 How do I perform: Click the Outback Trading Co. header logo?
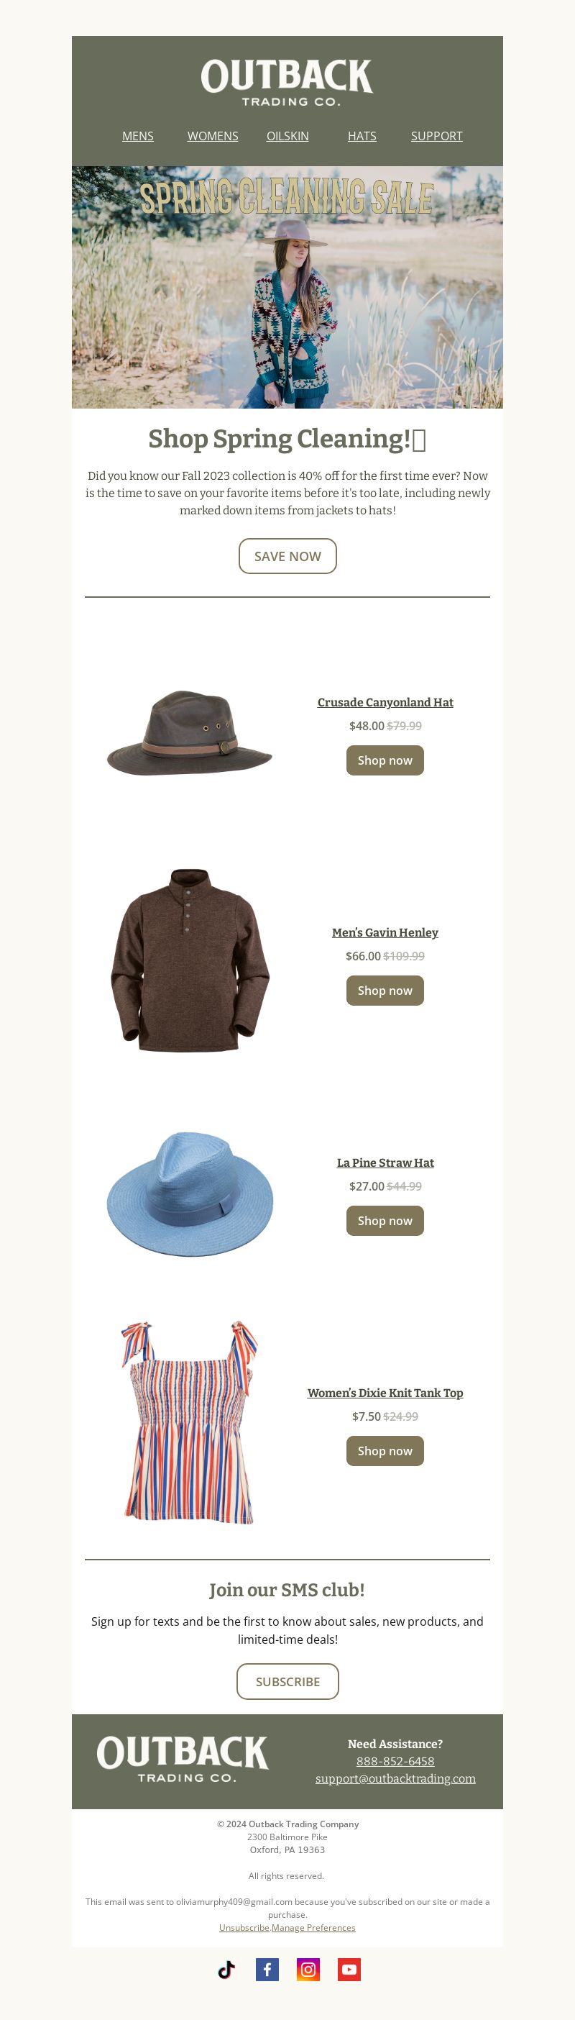coord(287,82)
